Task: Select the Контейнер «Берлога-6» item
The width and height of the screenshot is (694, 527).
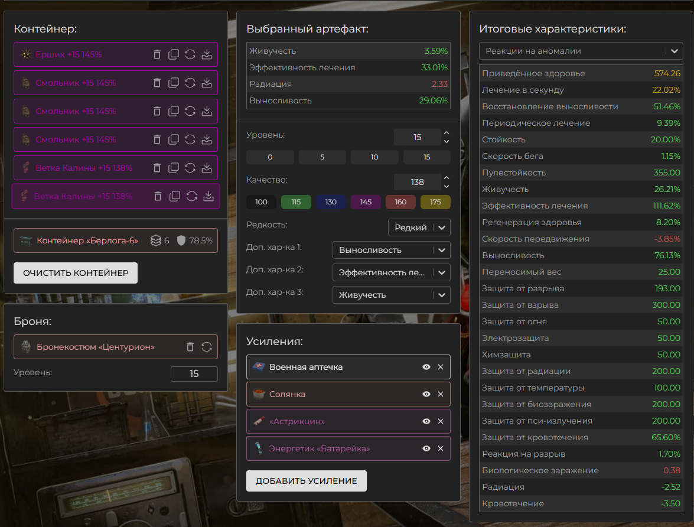Action: [89, 240]
